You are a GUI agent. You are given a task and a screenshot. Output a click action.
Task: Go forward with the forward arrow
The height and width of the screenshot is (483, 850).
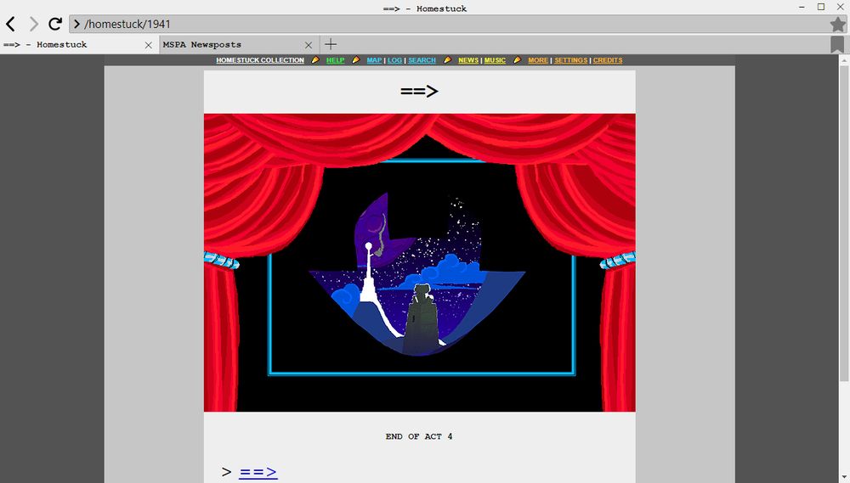(34, 24)
